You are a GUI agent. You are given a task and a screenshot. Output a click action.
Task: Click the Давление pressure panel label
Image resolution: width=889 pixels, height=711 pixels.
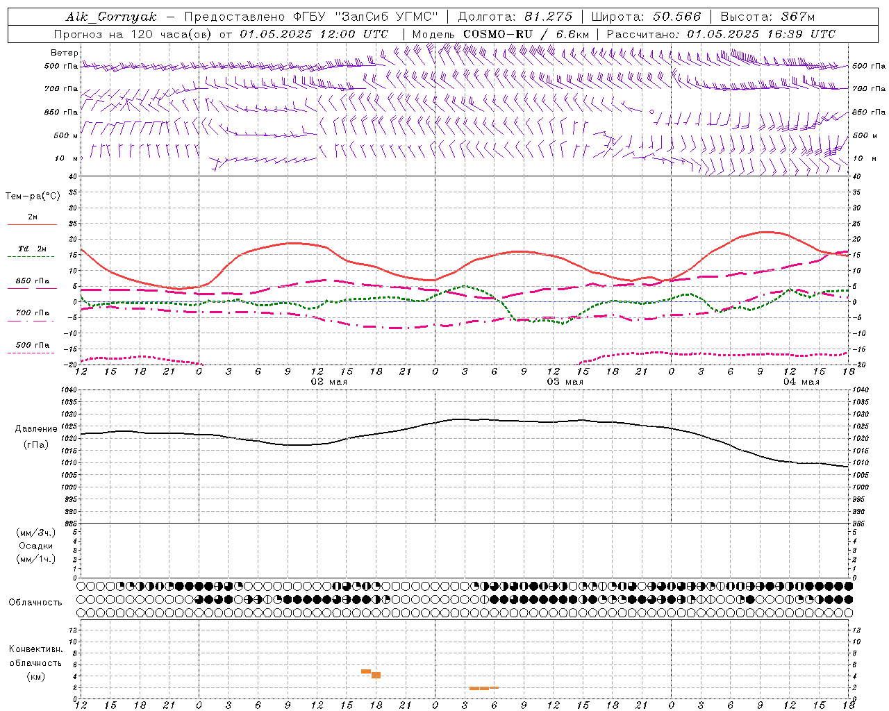click(x=36, y=429)
